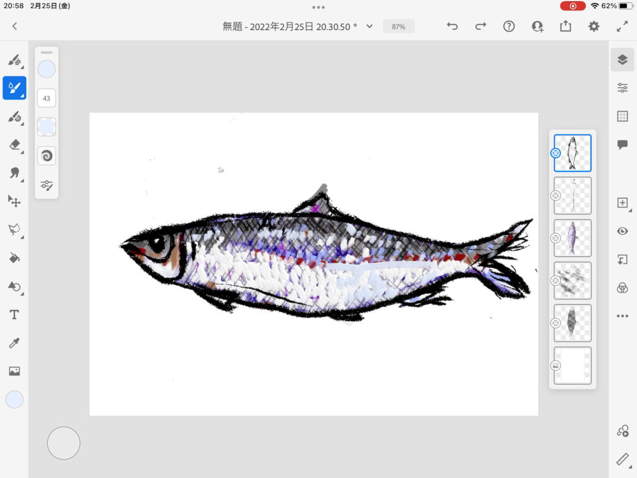
Task: Open the Help menu
Action: pos(509,26)
